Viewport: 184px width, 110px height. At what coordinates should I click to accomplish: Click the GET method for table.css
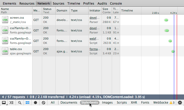(x=36, y=51)
